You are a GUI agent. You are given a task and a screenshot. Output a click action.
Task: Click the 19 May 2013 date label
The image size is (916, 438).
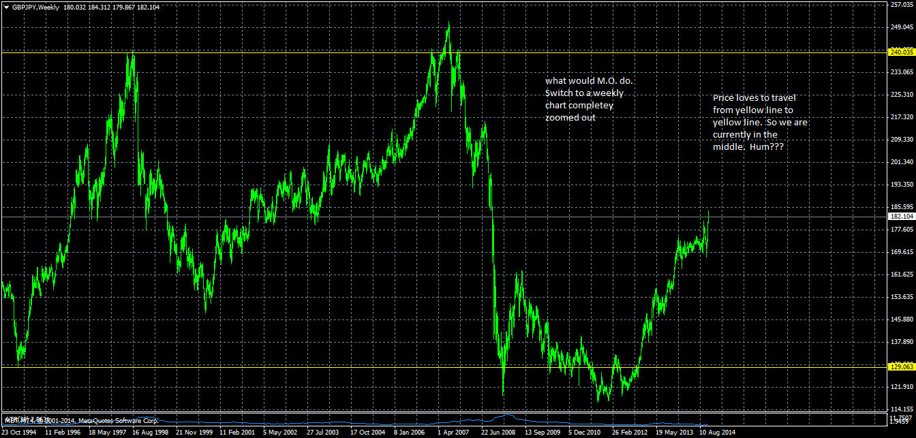(x=674, y=432)
